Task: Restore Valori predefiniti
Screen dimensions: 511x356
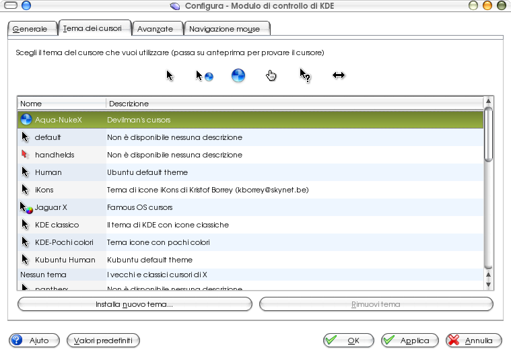Action: click(103, 341)
